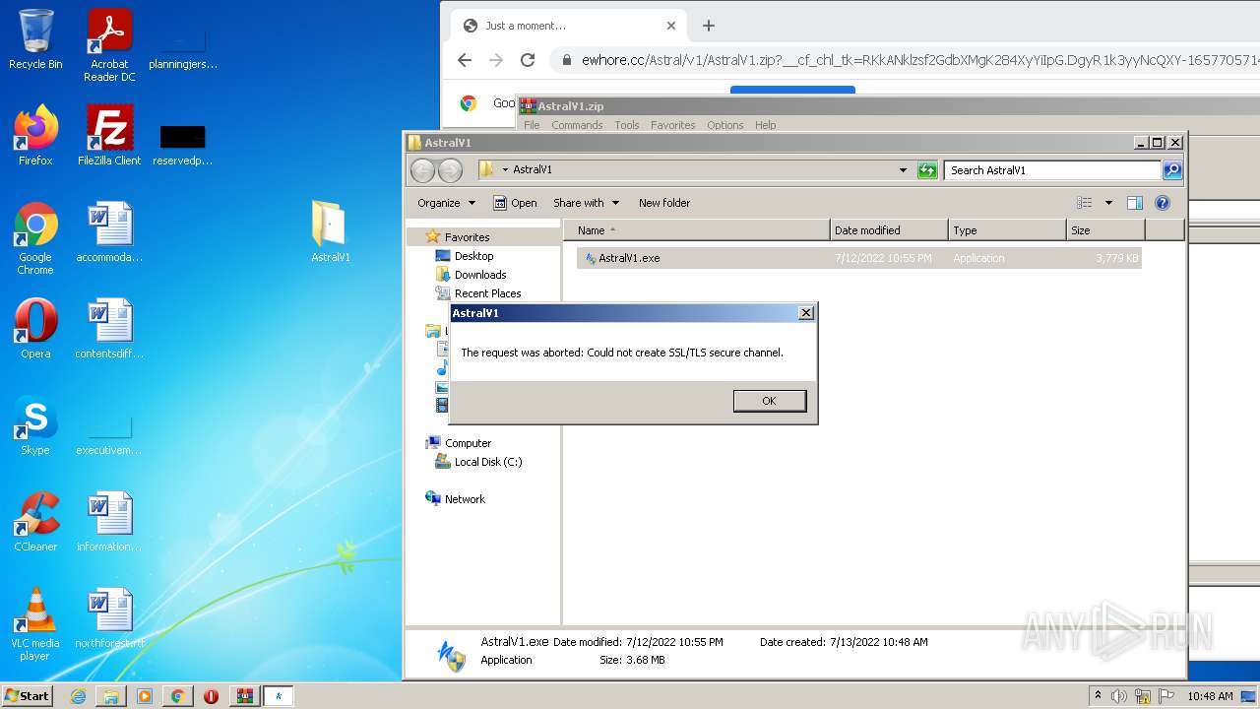Viewport: 1260px width, 709px height.
Task: Open a new Chrome tab
Action: pyautogui.click(x=709, y=26)
